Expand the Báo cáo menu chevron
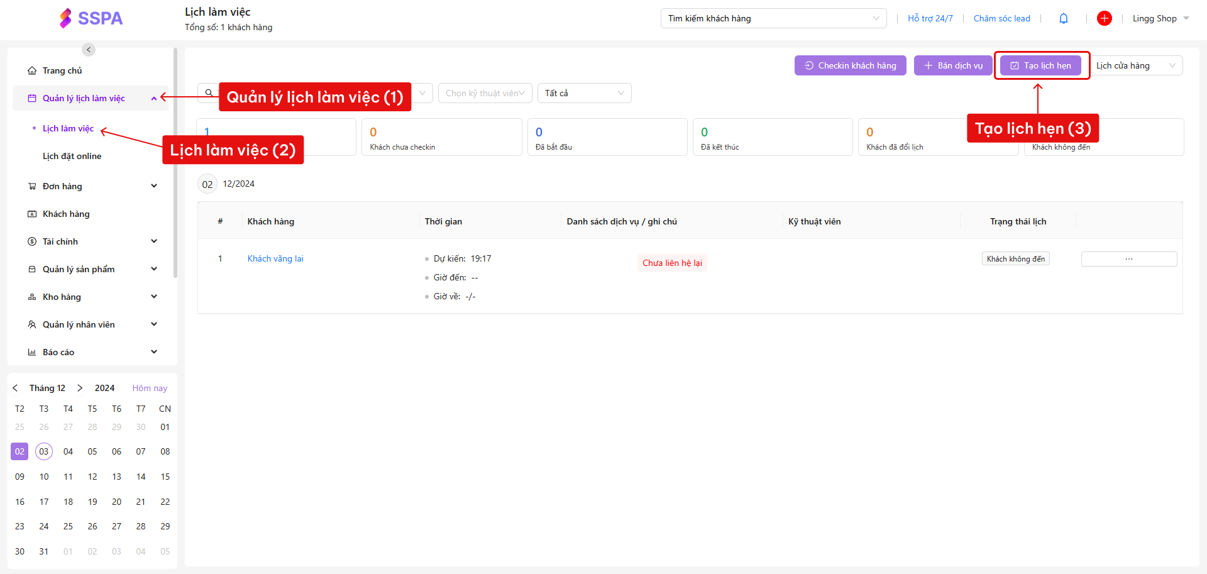This screenshot has width=1207, height=574. (x=154, y=352)
